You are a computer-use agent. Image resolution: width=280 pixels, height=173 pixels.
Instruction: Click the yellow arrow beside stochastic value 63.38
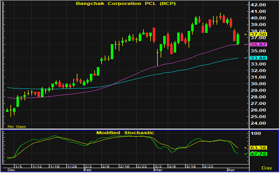(x=245, y=148)
